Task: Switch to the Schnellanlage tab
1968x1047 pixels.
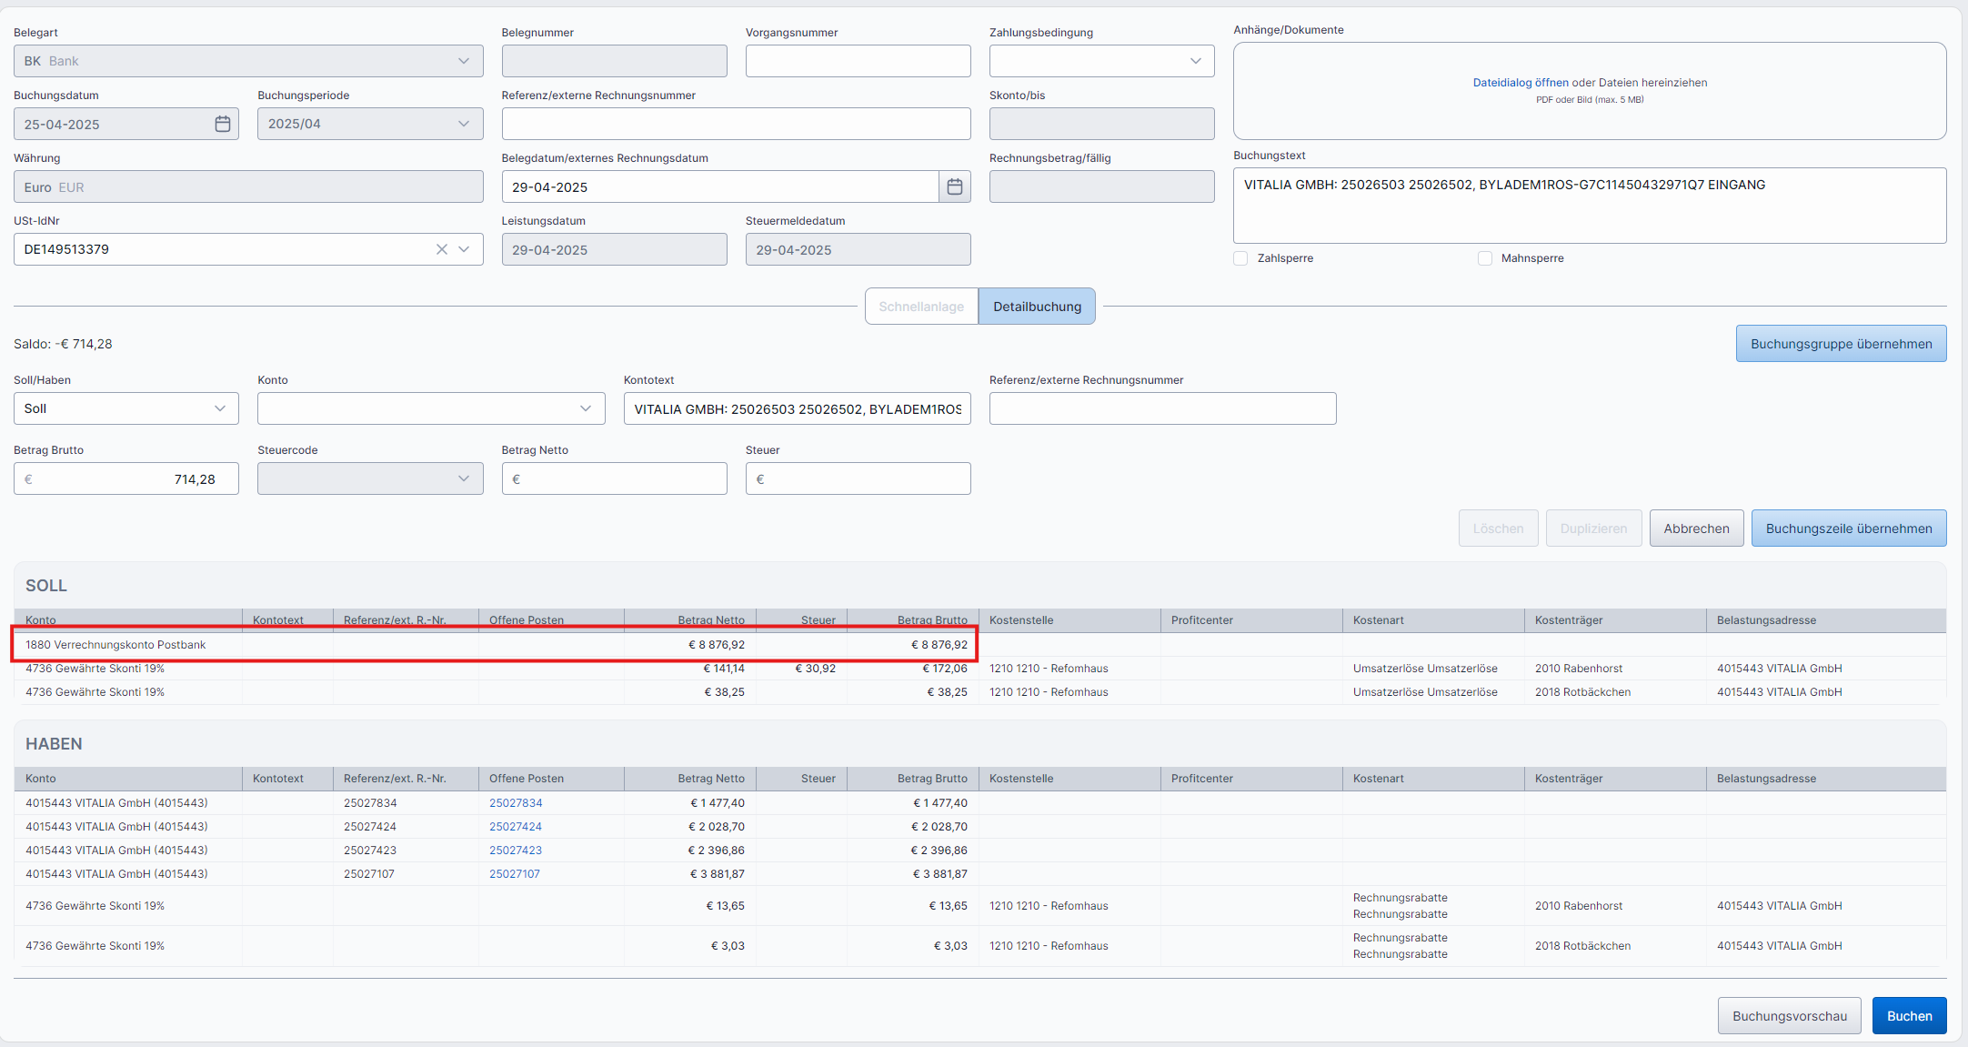Action: [920, 307]
